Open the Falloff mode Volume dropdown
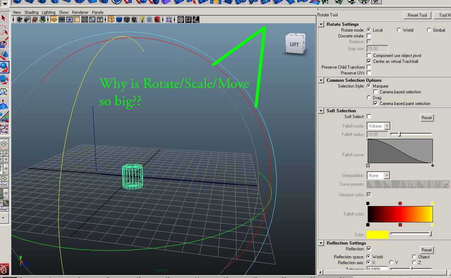Viewport: 451px width, 278px height. [x=379, y=126]
